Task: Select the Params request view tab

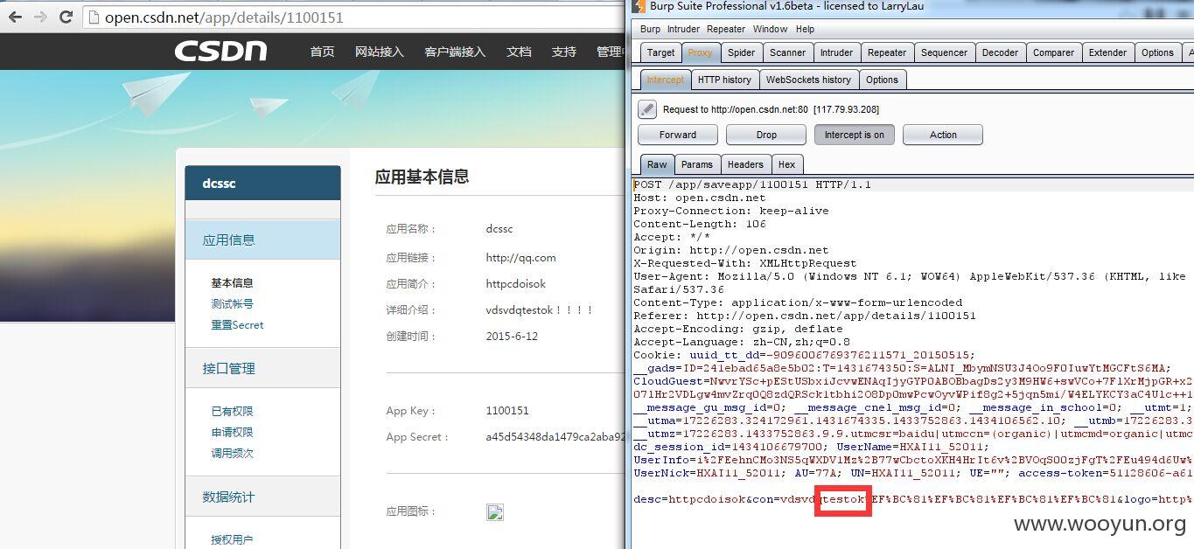Action: click(x=697, y=164)
